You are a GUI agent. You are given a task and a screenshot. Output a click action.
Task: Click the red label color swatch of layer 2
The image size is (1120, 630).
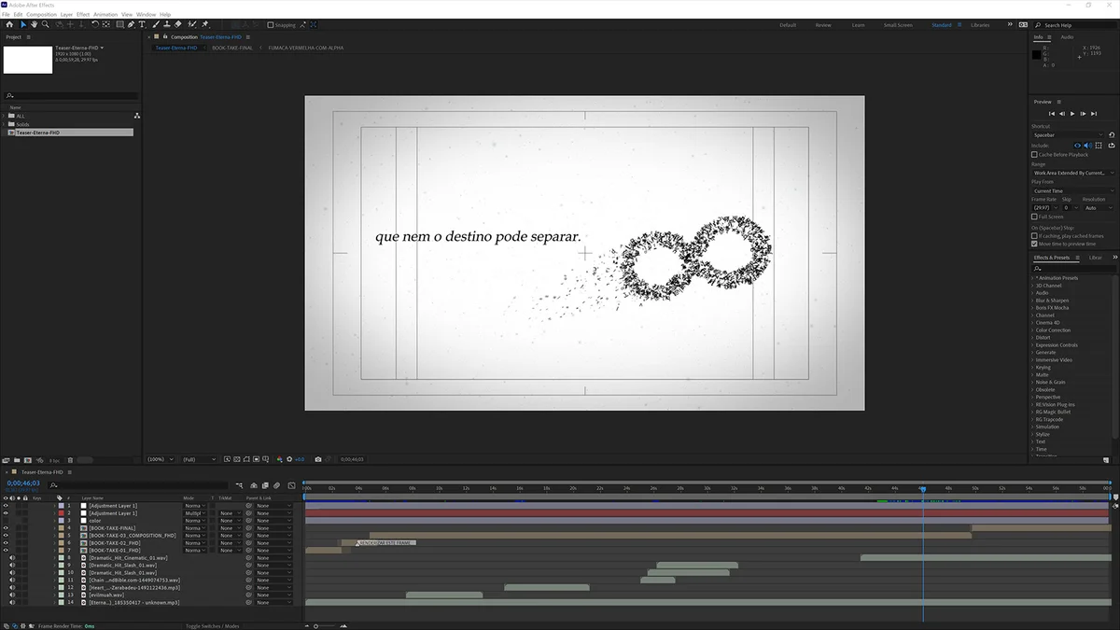(x=62, y=513)
